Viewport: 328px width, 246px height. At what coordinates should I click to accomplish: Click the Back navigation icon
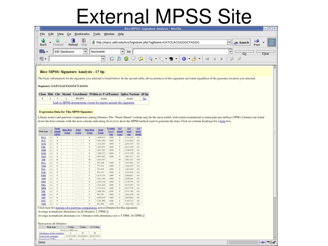pos(43,40)
